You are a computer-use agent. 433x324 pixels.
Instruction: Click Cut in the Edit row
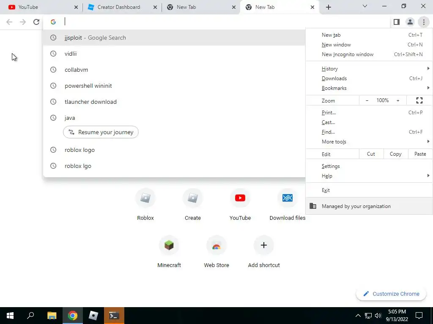click(371, 154)
